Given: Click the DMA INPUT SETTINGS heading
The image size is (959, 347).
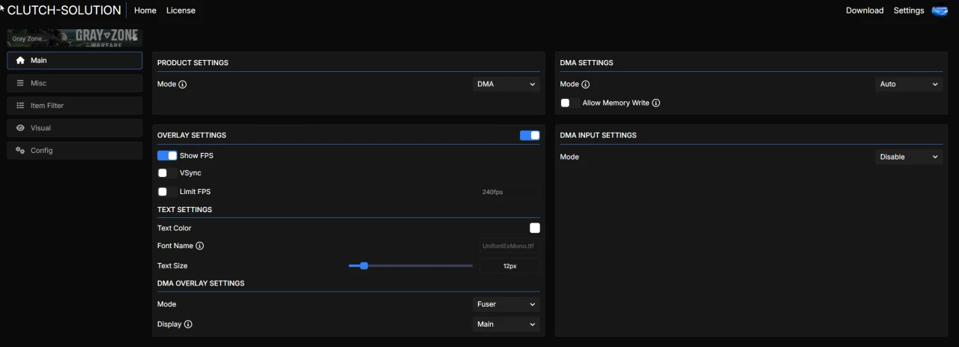Looking at the screenshot, I should pos(598,136).
